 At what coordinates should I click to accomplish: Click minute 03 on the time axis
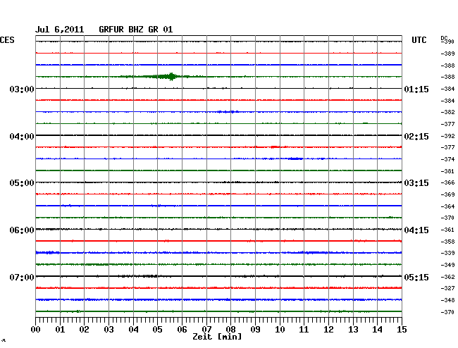[109, 329]
